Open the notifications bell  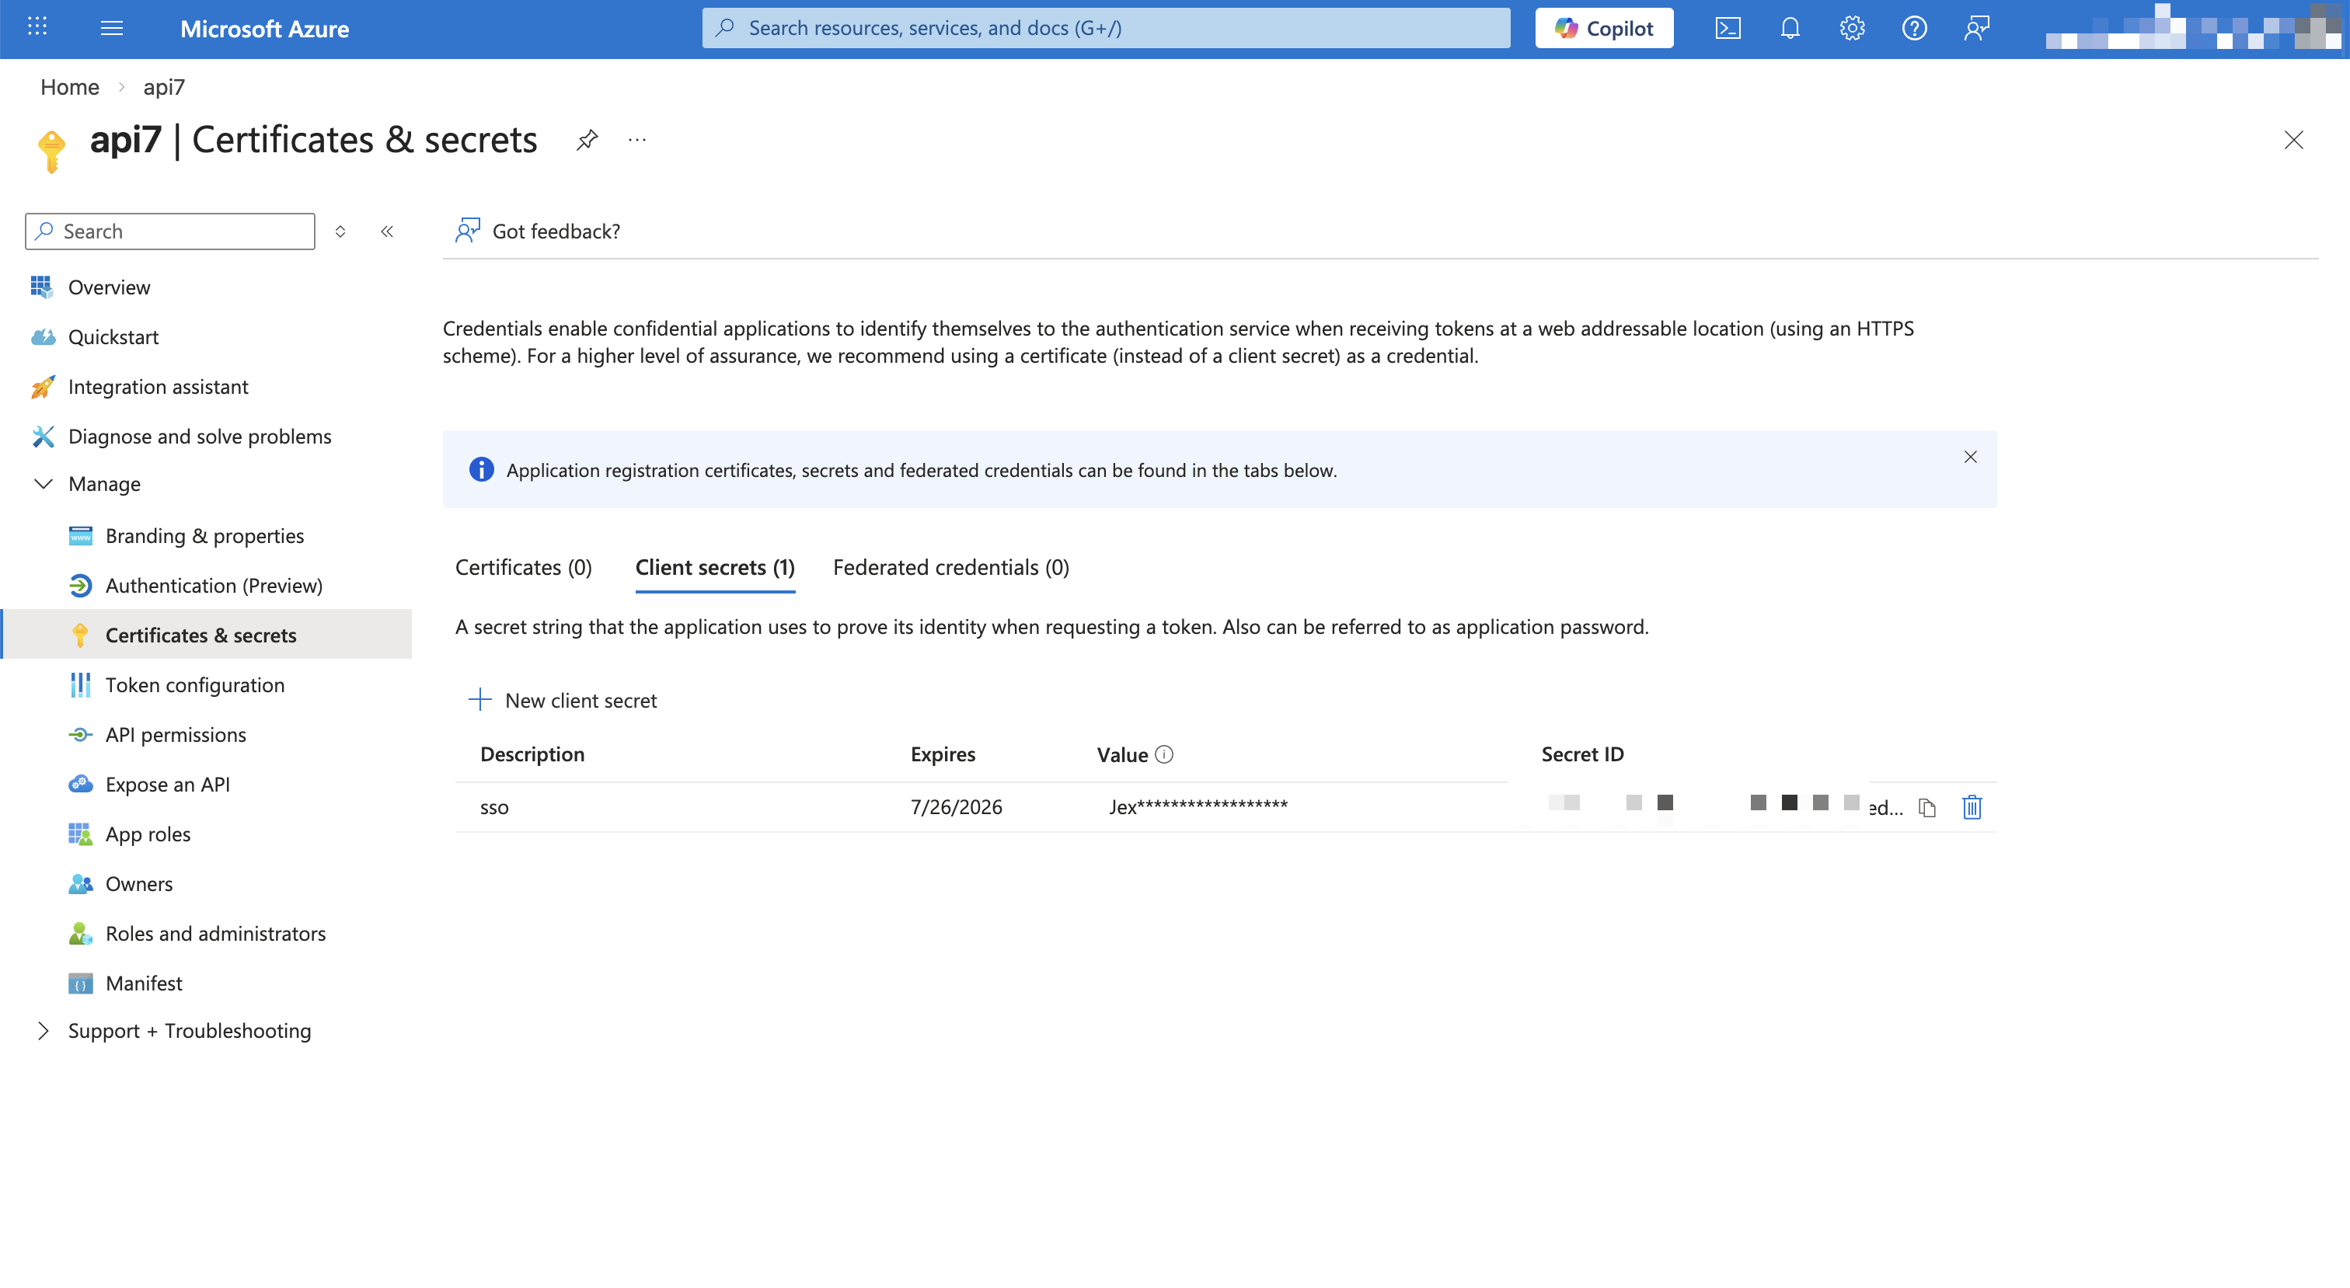pos(1789,27)
